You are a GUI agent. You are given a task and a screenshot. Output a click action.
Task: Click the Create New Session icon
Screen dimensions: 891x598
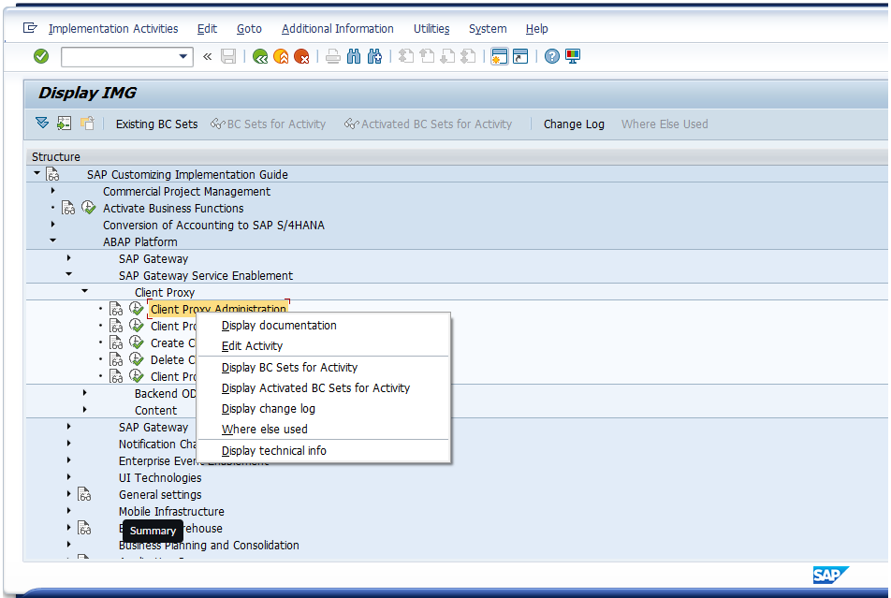coord(500,56)
